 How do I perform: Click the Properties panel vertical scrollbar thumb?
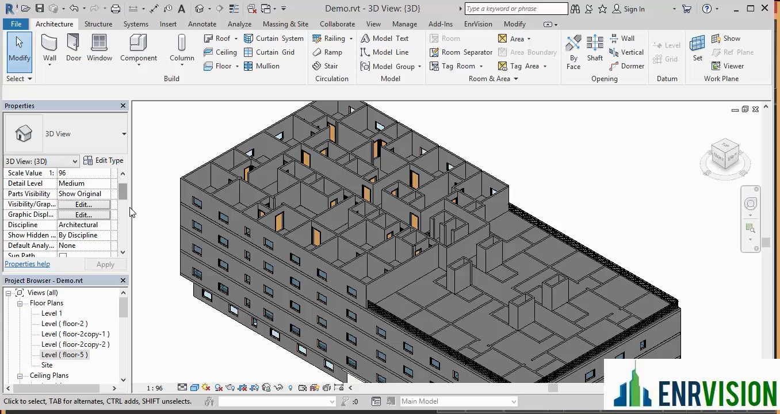[x=123, y=191]
